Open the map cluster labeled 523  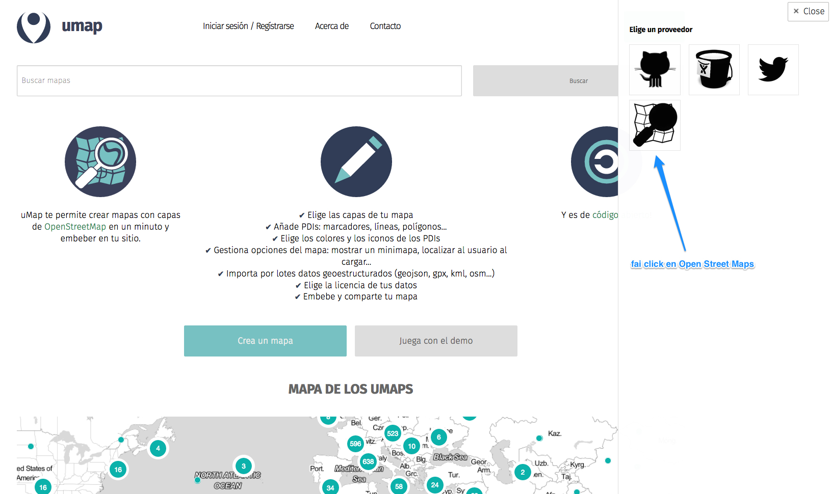[x=393, y=433]
